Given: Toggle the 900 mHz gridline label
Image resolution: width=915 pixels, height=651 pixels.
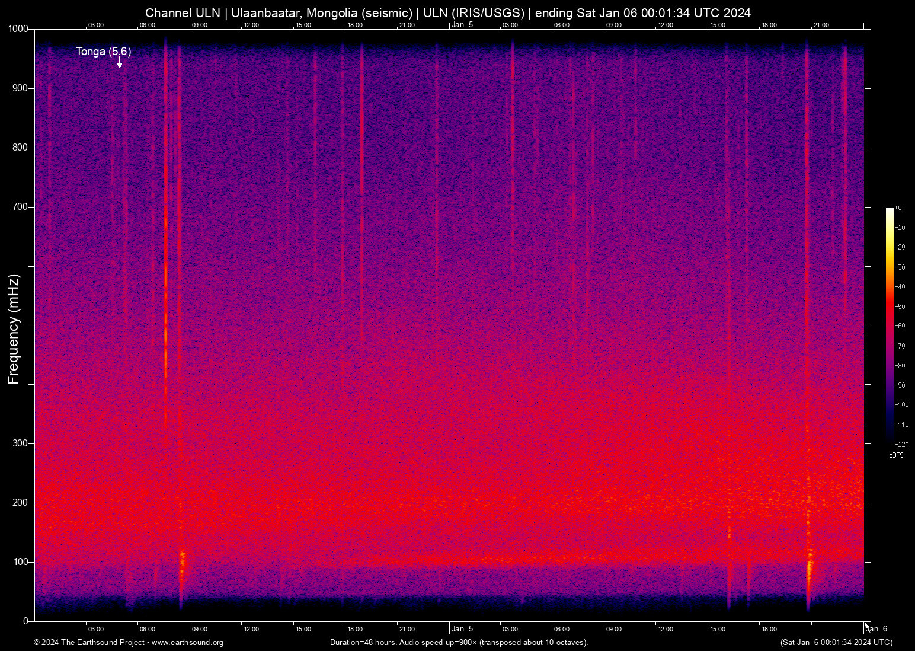Looking at the screenshot, I should (x=21, y=88).
